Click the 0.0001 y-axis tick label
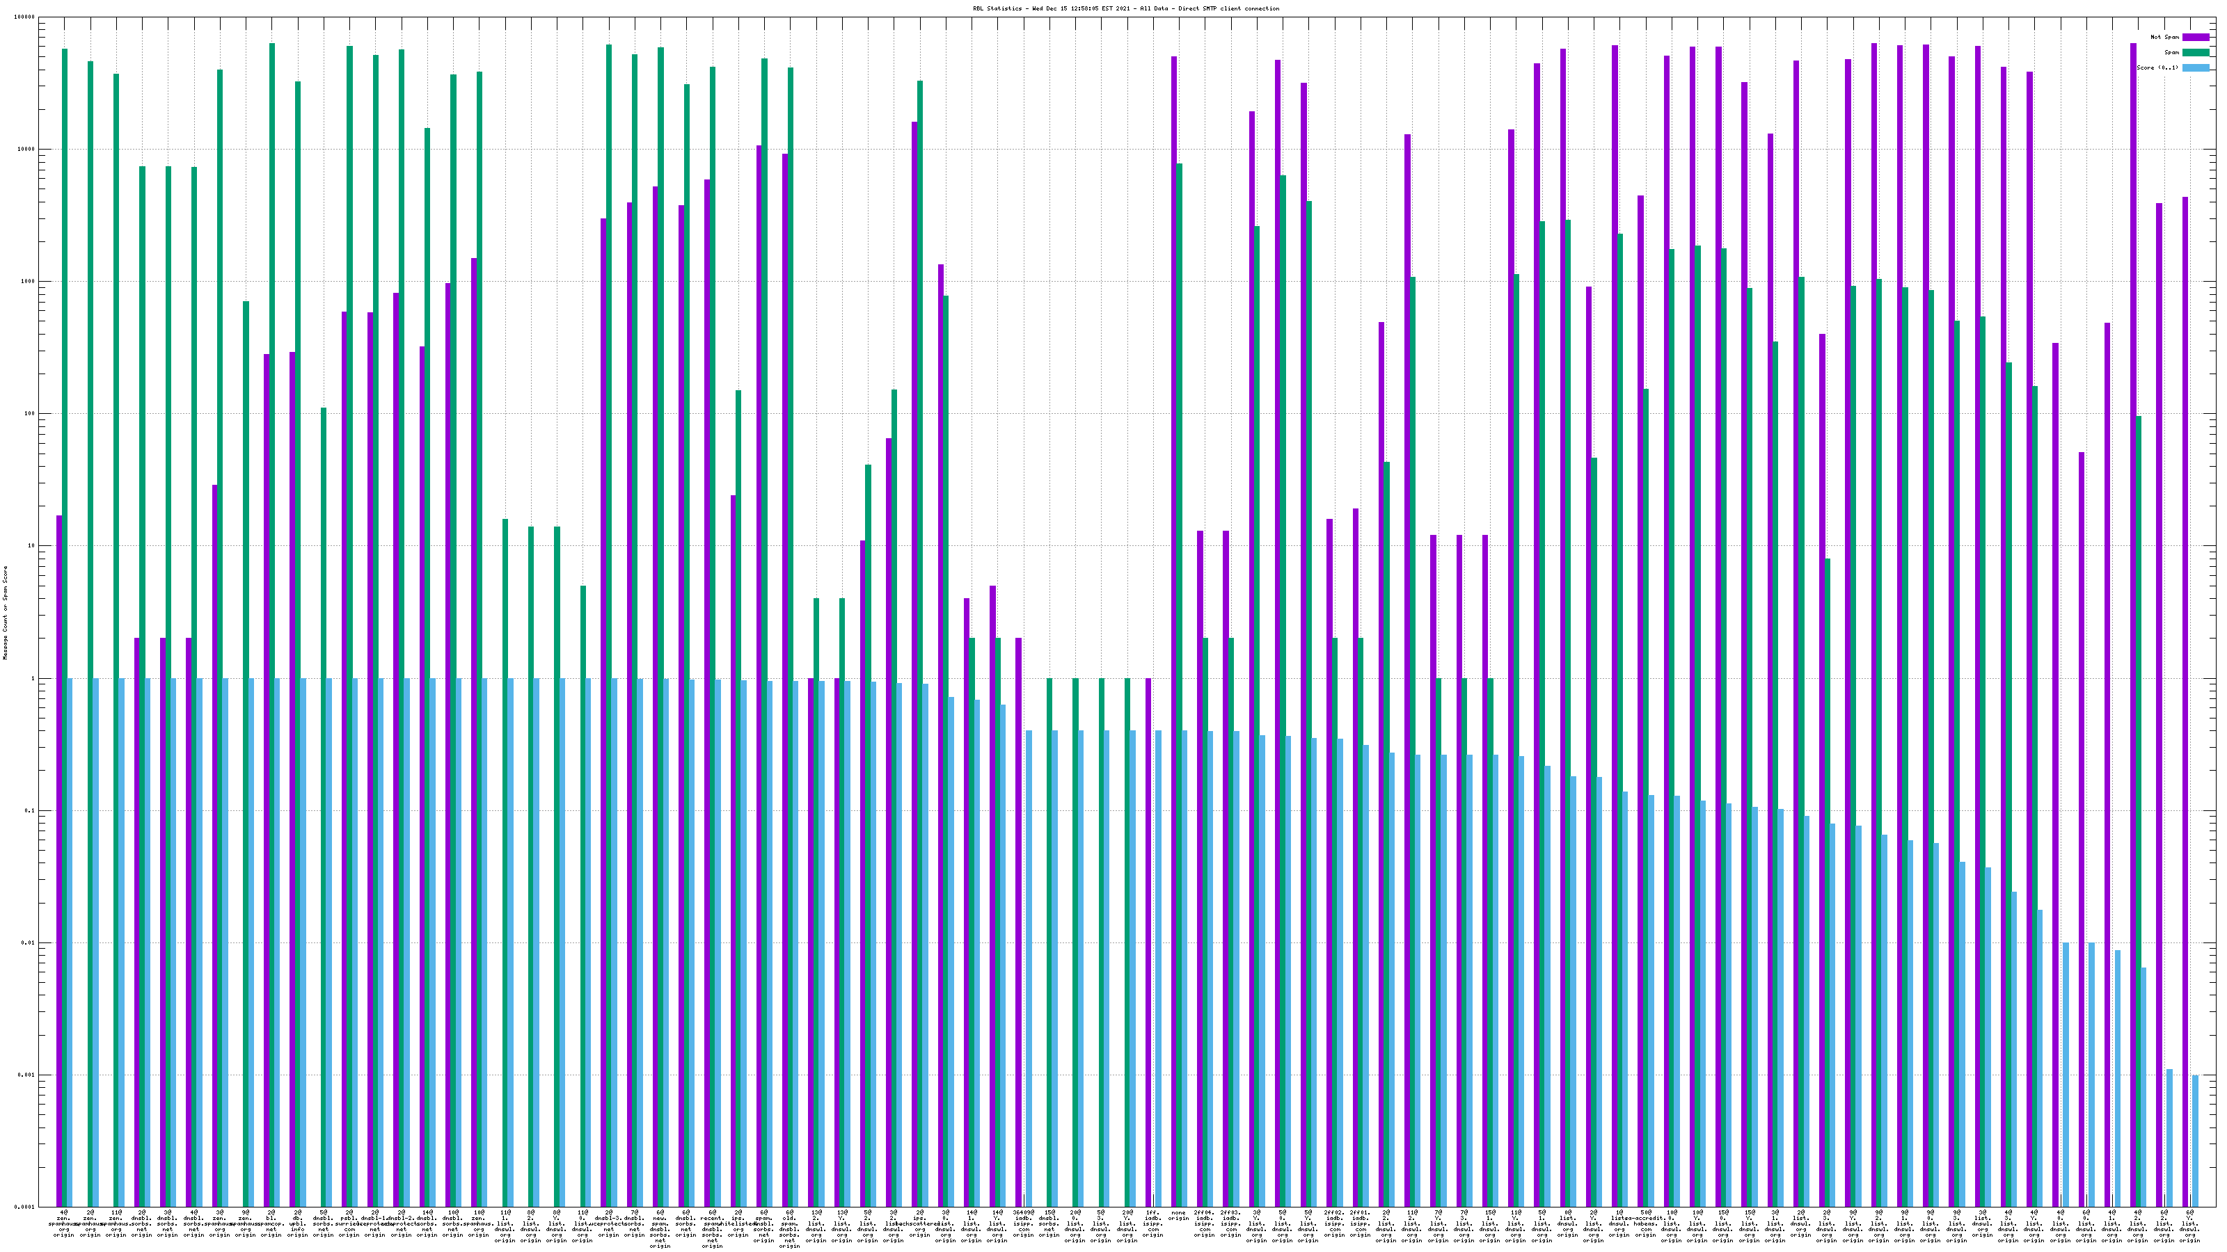This screenshot has width=2227, height=1252. pos(25,1207)
